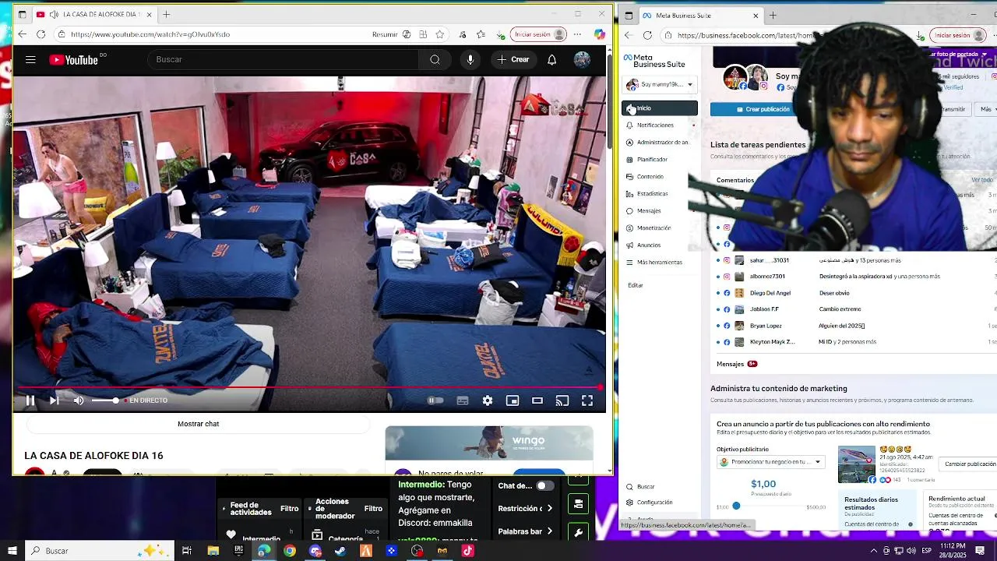Go to the YouTube home logo
Viewport: 997px width, 561px height.
(x=73, y=60)
